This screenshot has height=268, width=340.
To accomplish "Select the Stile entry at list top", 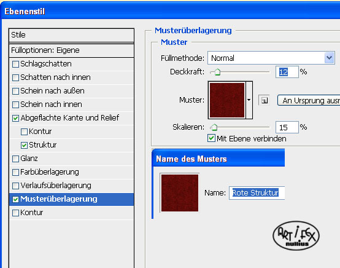I will (x=72, y=35).
